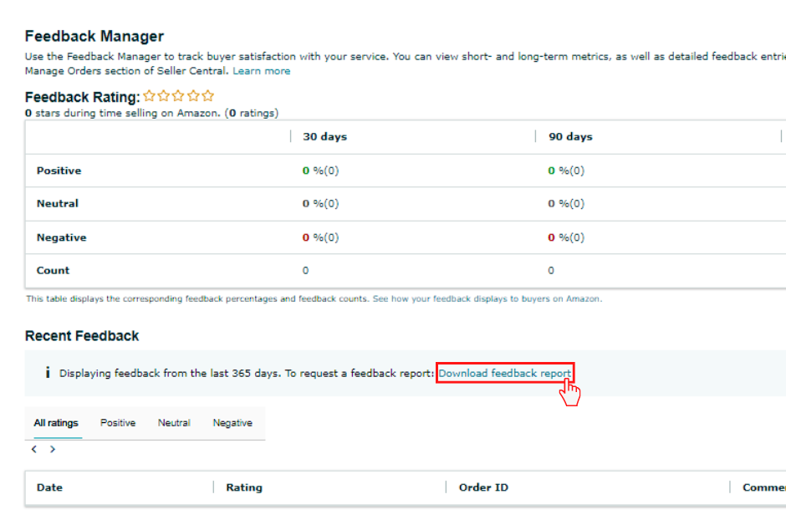Click the Rating column header
Image resolution: width=786 pixels, height=525 pixels.
coord(244,487)
